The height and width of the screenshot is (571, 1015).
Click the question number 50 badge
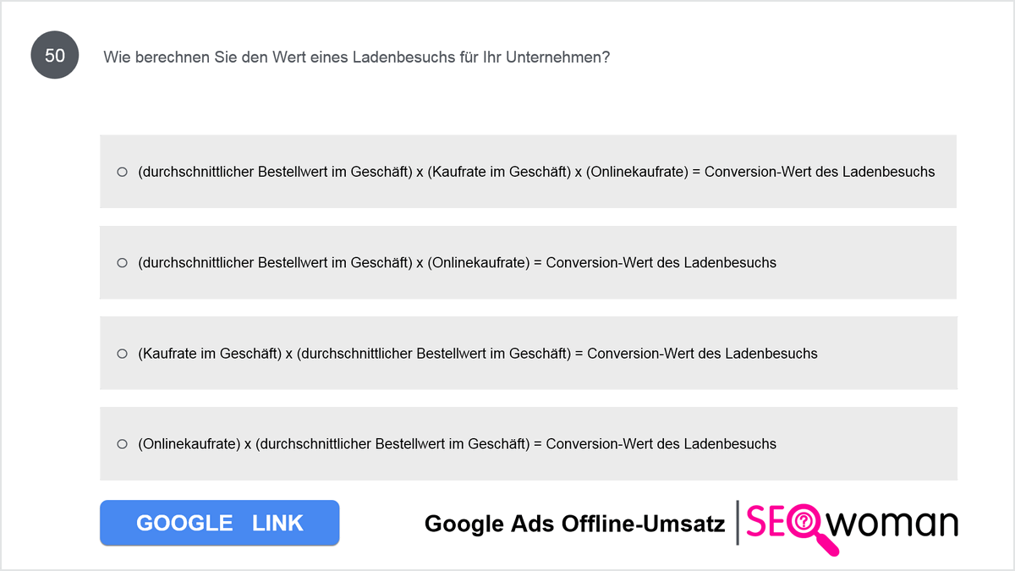pos(55,56)
